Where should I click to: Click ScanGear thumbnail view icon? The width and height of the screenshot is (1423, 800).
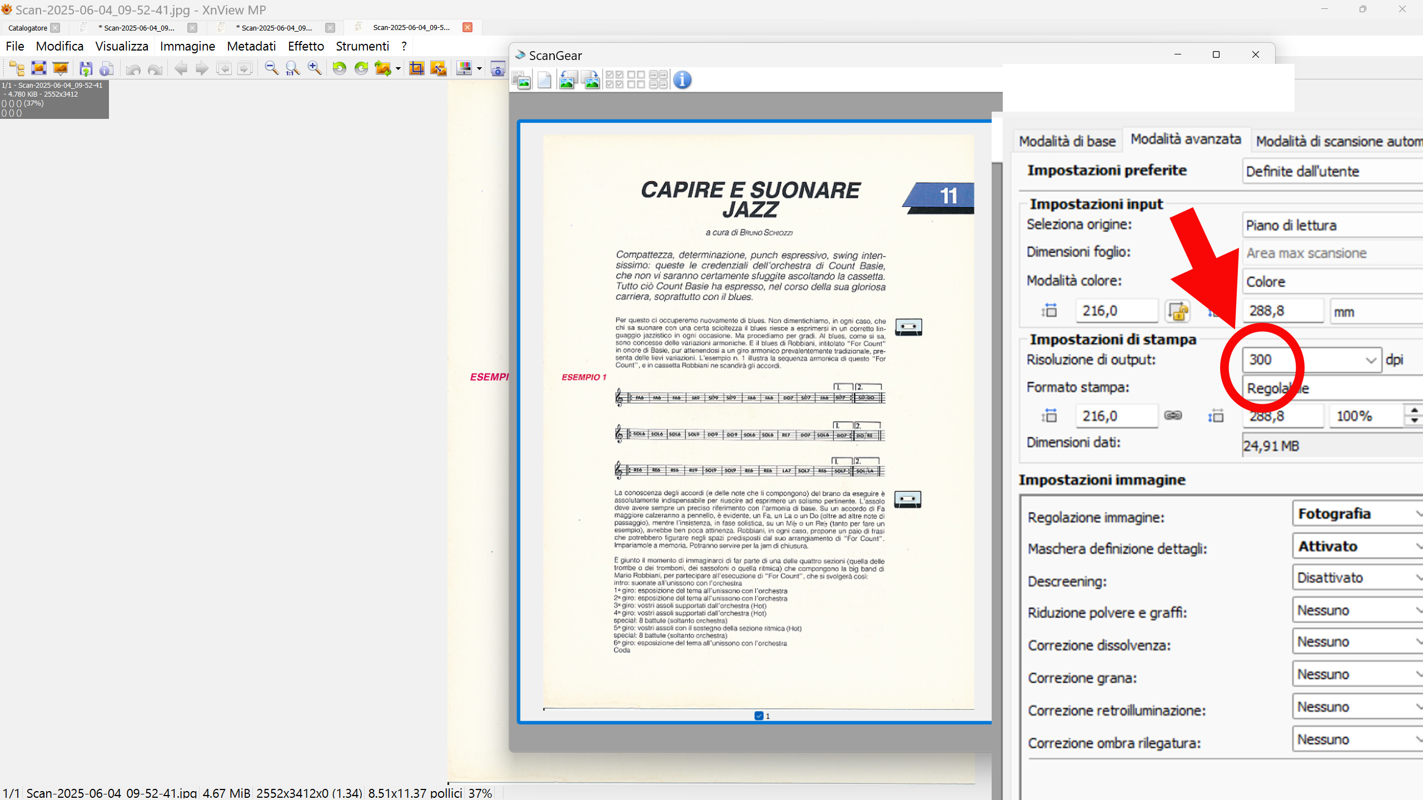(x=521, y=80)
